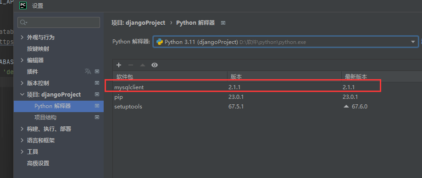This screenshot has height=178, width=422.
Task: Expand the 构建、执行、部署 section
Action: (22, 129)
